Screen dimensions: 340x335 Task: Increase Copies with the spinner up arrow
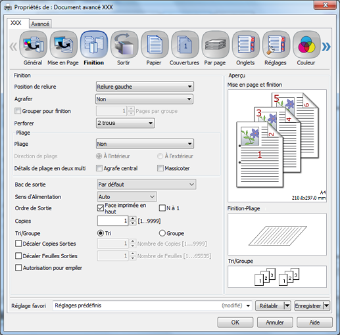click(x=133, y=219)
